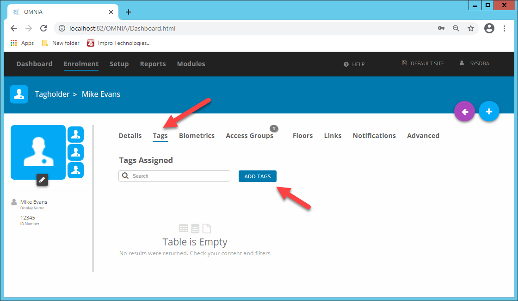
Task: Click the purple back arrow button
Action: click(464, 112)
